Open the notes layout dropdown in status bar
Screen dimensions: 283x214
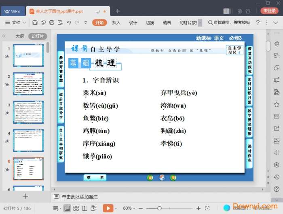(x=57, y=208)
